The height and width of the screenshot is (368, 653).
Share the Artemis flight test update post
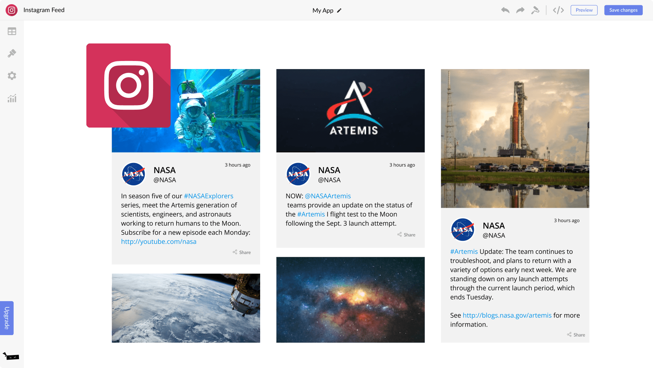[x=407, y=235]
